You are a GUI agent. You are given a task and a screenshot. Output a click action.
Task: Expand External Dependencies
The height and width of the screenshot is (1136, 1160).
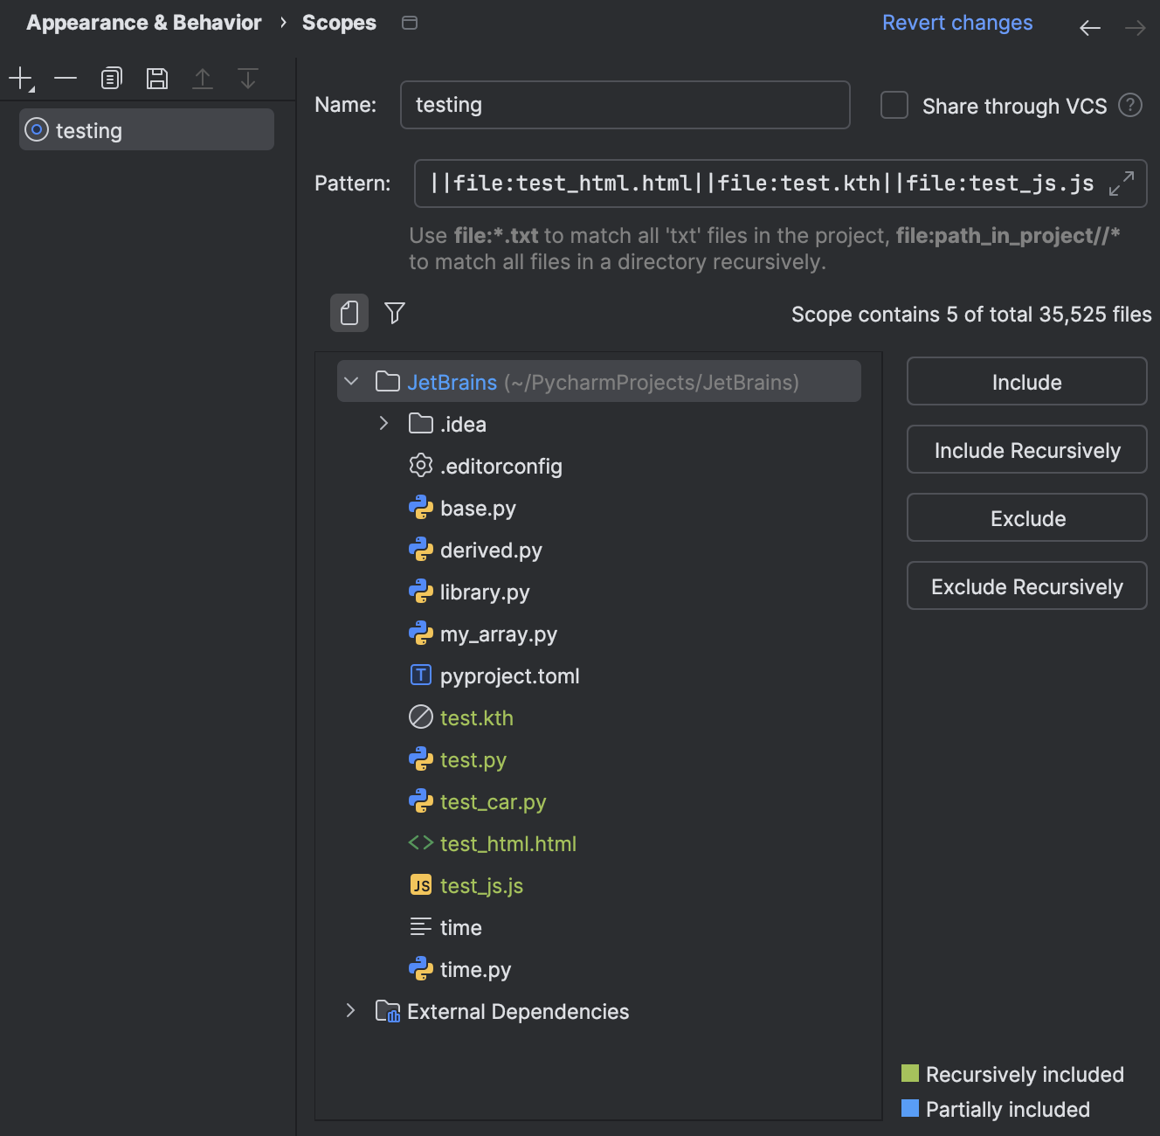click(x=351, y=1011)
